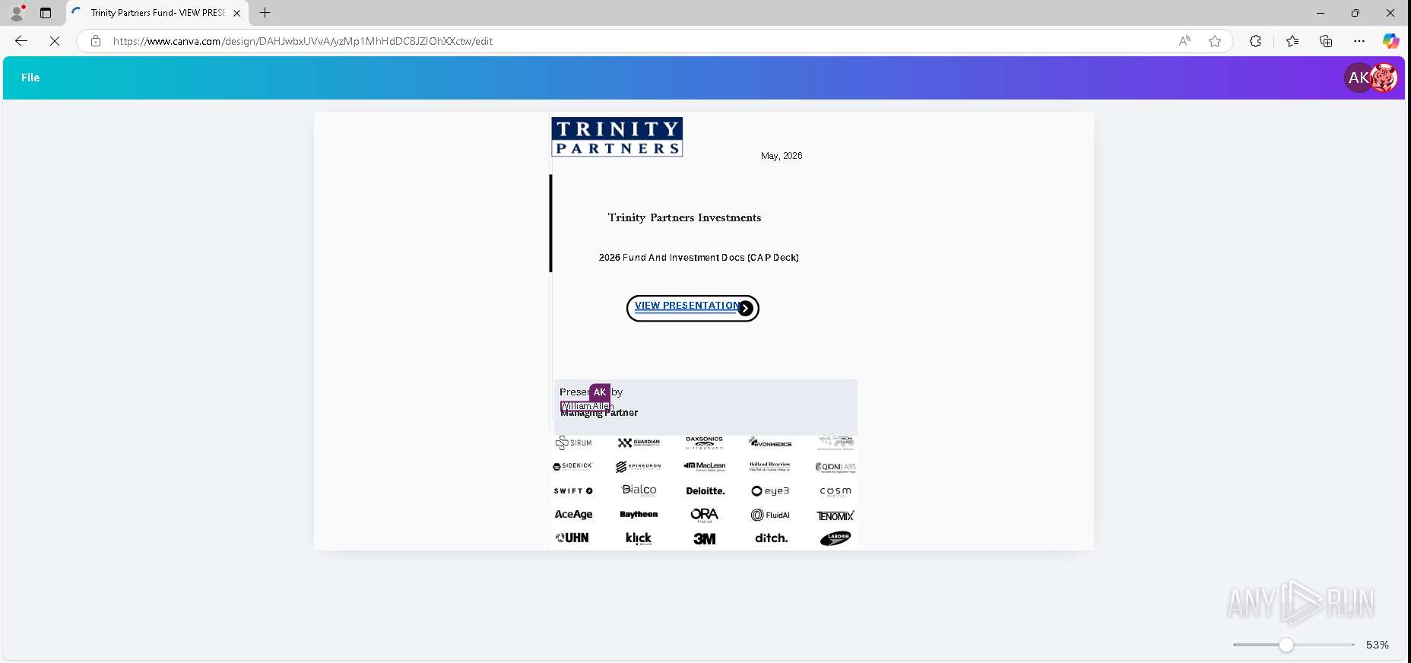Click the AK user avatar in header
1411x663 pixels.
(x=1358, y=78)
